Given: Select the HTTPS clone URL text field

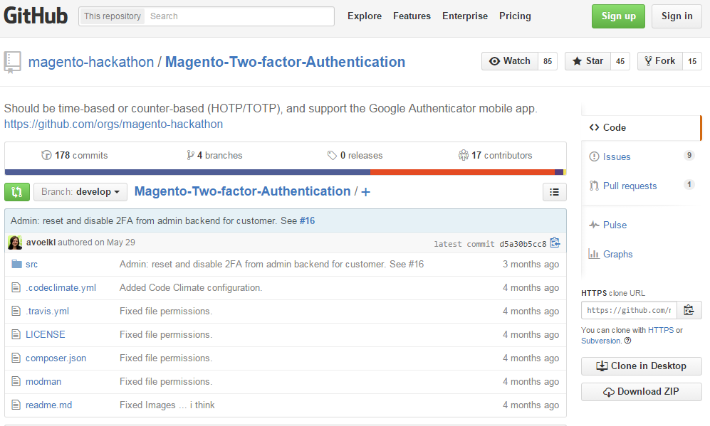Looking at the screenshot, I should pos(629,310).
